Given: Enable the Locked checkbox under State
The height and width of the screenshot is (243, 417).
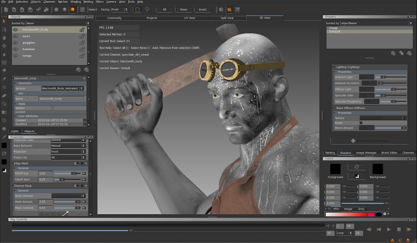Looking at the screenshot, I should coord(52,112).
